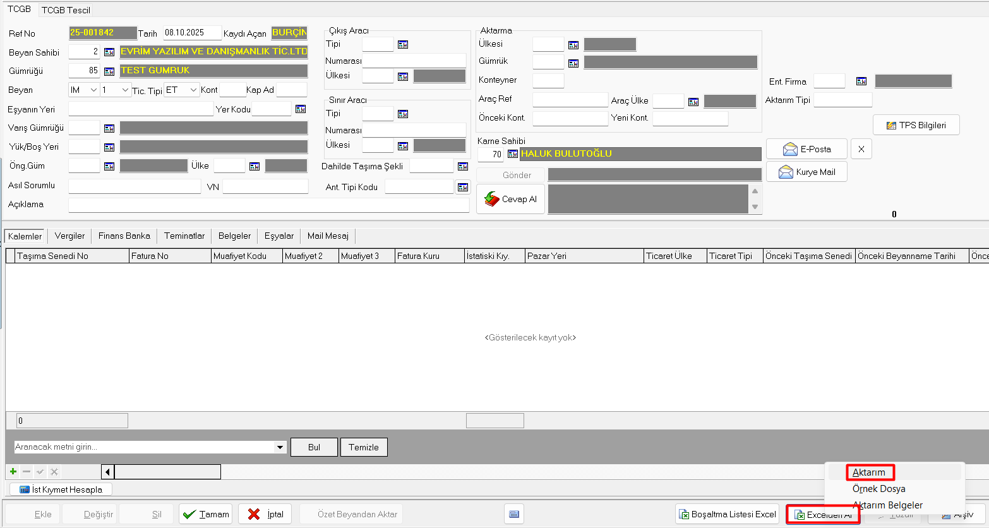Click the lookup icon beside Karne Sahibi

click(513, 154)
